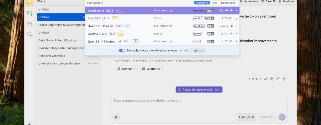
Task: Open the Citation 1 button
Action: click(126, 69)
